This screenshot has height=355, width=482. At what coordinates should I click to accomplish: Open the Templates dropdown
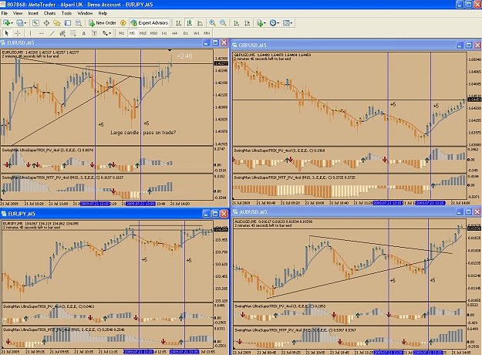291,22
